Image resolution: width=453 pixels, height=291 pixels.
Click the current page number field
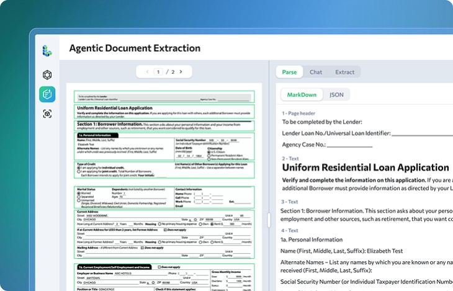[x=159, y=72]
